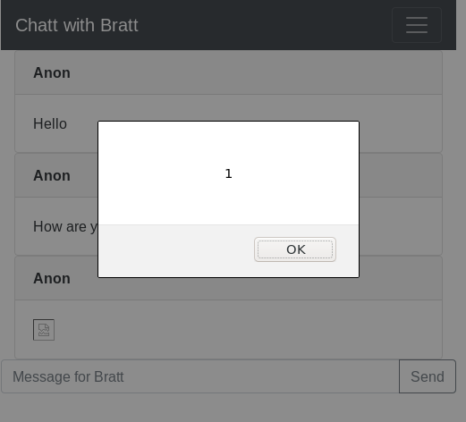Image resolution: width=466 pixels, height=422 pixels.
Task: Open the hamburger navigation menu
Action: click(417, 25)
